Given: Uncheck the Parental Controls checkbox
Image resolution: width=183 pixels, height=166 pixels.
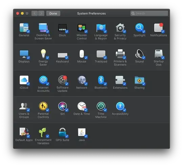Looking at the screenshot, I should point(47,110).
